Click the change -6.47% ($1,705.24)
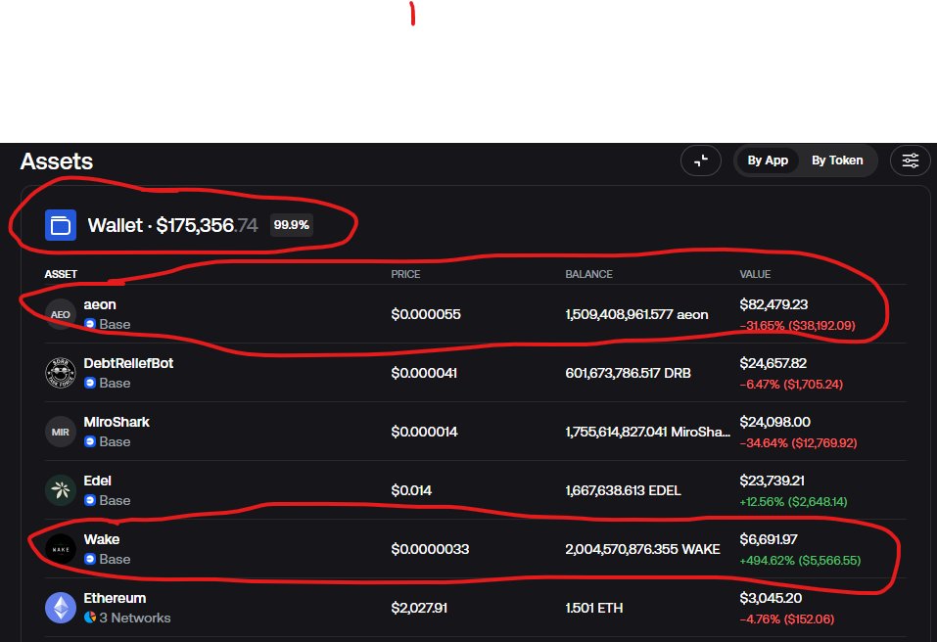937x642 pixels. (791, 384)
